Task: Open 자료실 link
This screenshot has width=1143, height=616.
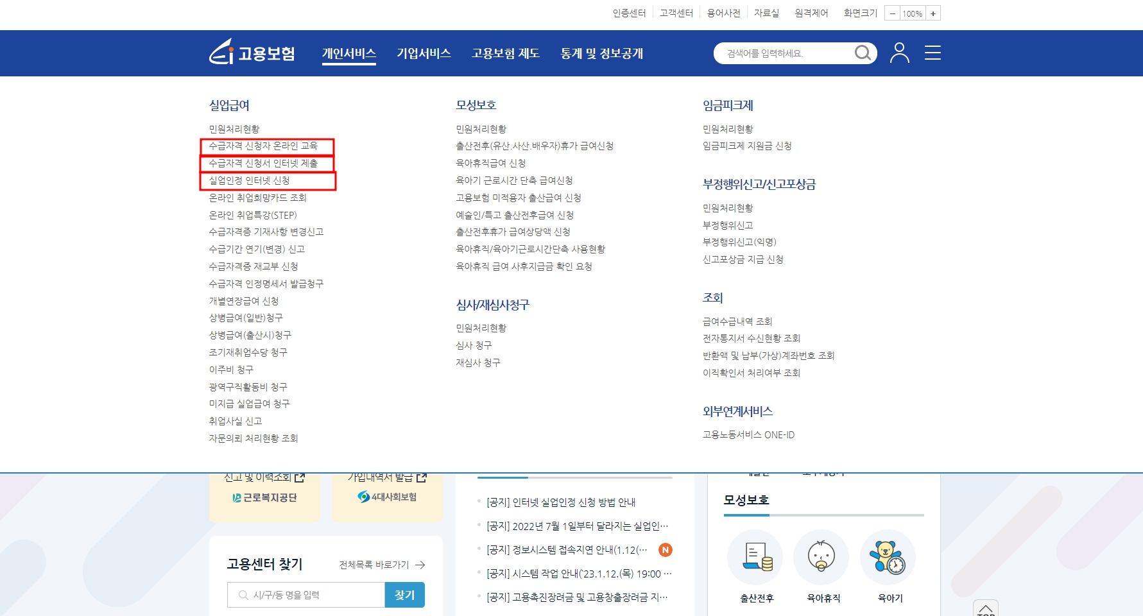Action: pos(766,13)
